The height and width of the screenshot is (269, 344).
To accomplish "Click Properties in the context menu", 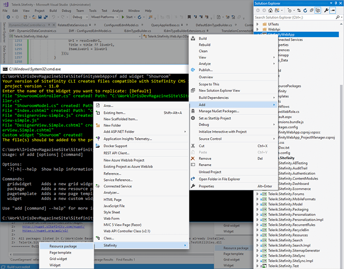I will pyautogui.click(x=234, y=186).
